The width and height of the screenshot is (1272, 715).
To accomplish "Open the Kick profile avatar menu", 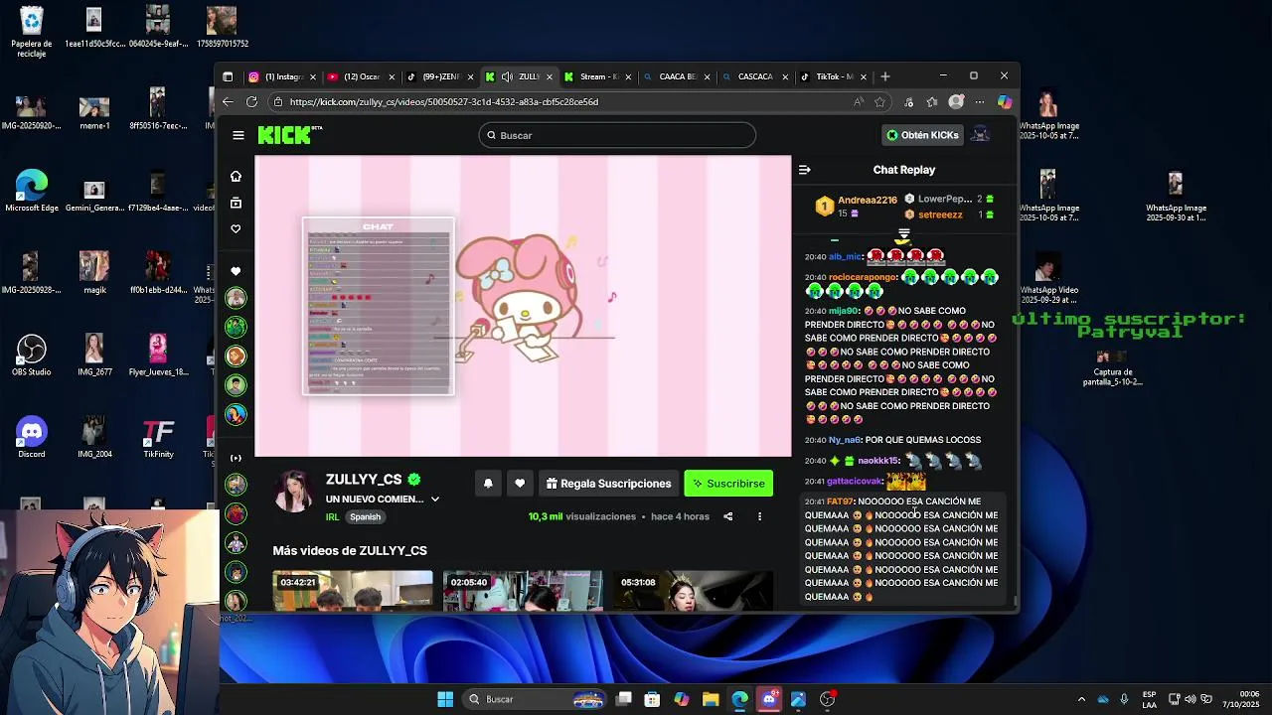I will (980, 135).
